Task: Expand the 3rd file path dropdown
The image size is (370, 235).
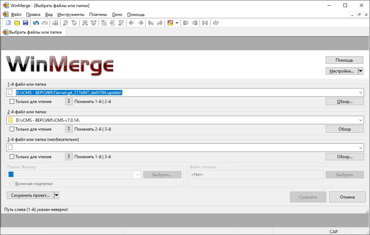Action: coord(361,148)
